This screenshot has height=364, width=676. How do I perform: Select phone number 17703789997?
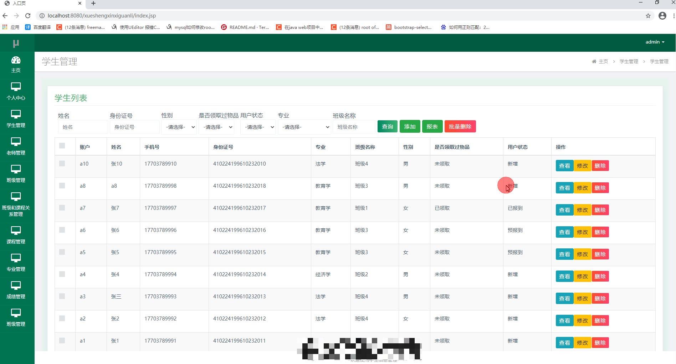pos(160,208)
